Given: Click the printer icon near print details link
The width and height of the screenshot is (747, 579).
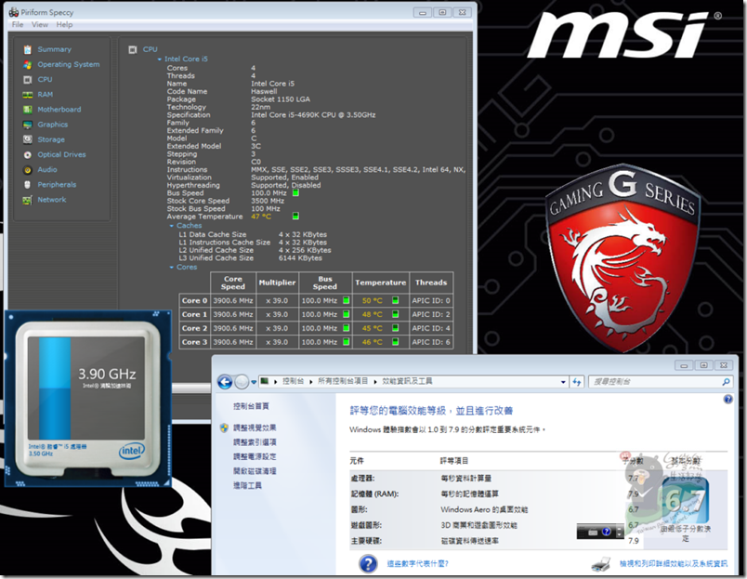Looking at the screenshot, I should [x=601, y=564].
